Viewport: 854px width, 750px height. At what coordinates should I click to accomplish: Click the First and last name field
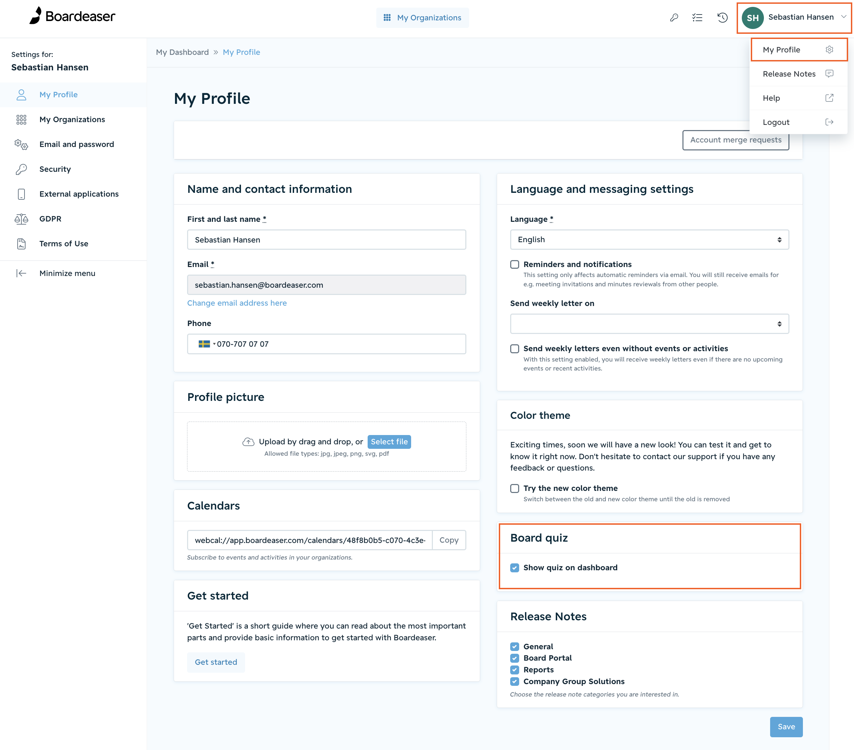[x=326, y=240]
